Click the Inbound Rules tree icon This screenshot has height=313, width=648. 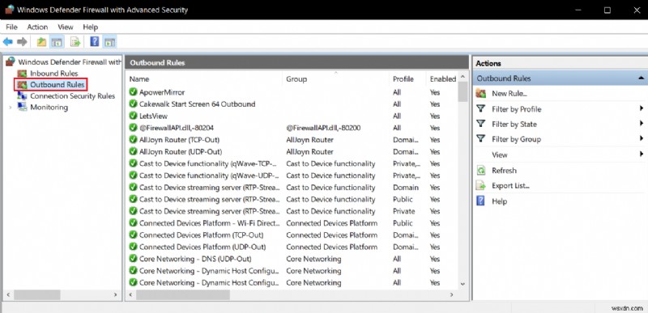(22, 74)
